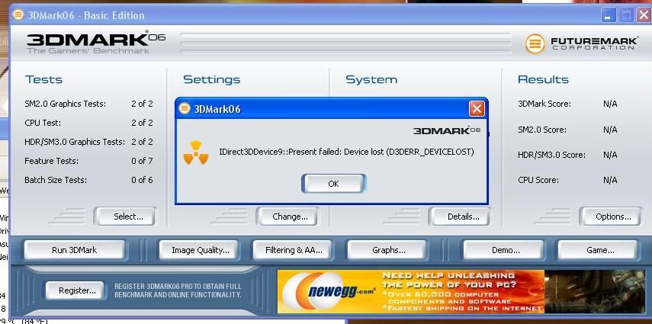Click the Futuremark Corporation logo
This screenshot has height=324, width=652.
pyautogui.click(x=581, y=43)
